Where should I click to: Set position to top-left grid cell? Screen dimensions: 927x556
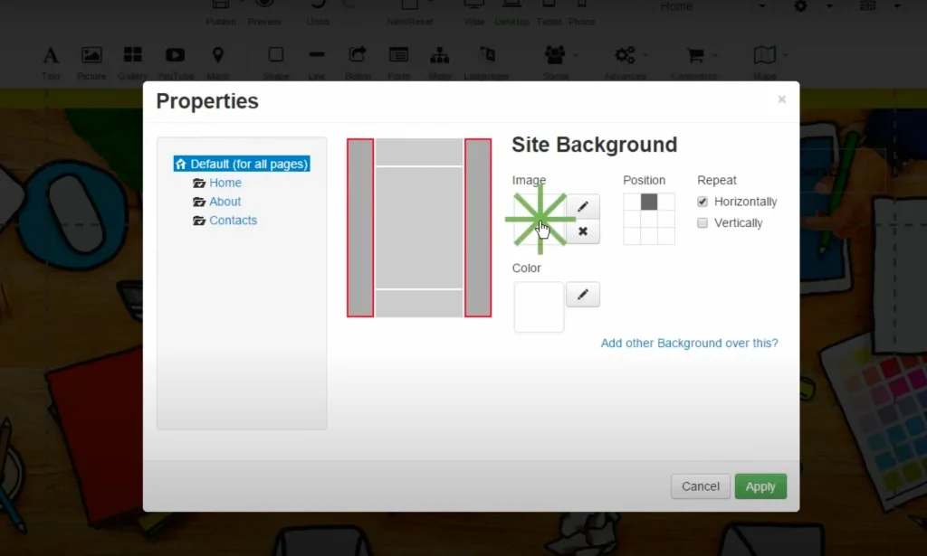632,202
